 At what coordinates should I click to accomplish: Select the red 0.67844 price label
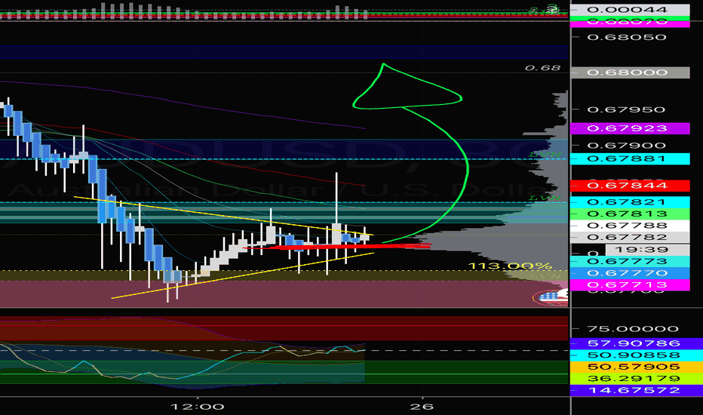point(630,186)
